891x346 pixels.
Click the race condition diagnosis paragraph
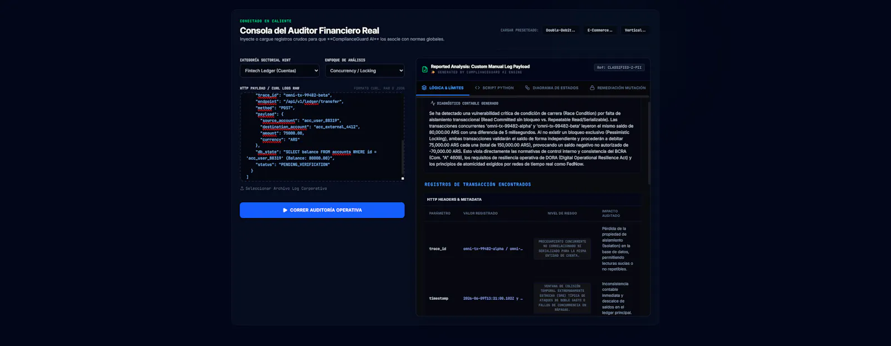coord(531,139)
